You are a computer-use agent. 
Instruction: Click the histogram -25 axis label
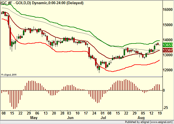pos(166,108)
